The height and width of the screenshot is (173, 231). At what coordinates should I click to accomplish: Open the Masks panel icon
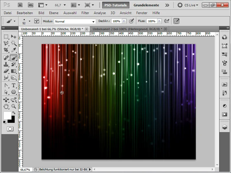(225, 114)
